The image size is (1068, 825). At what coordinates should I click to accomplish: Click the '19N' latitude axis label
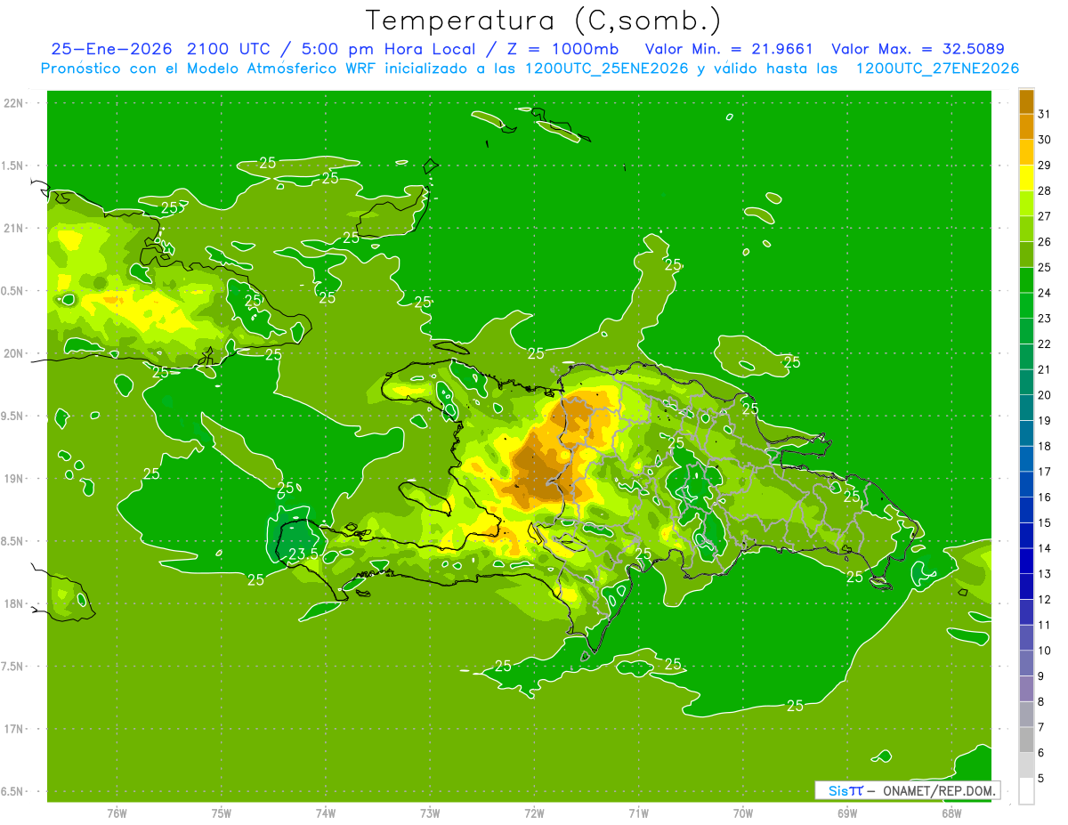14,478
